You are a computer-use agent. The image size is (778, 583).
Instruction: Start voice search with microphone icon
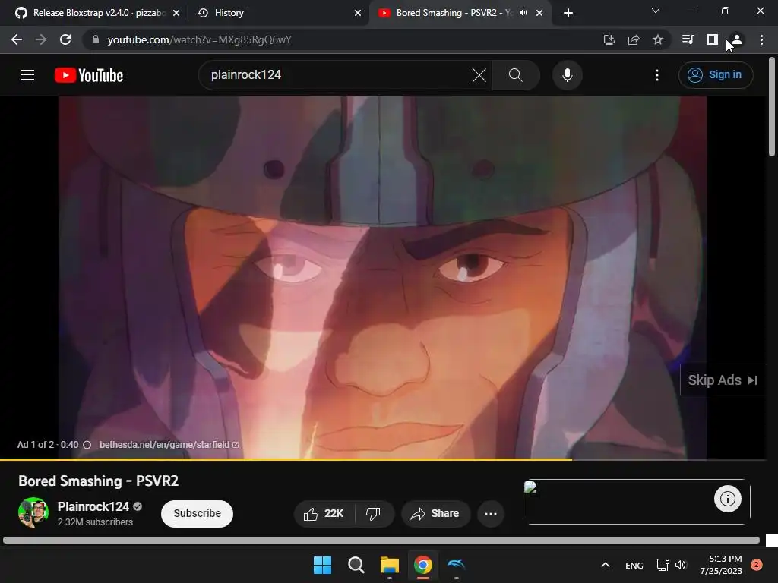pos(567,75)
